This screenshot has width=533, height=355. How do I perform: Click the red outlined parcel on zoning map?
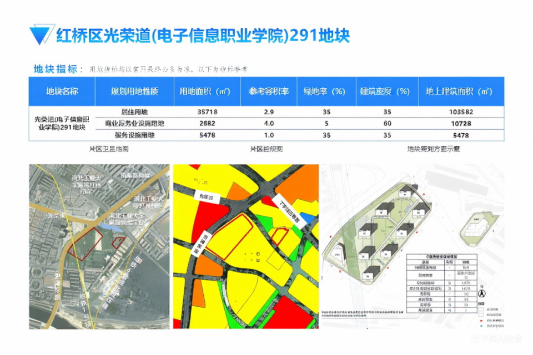(x=229, y=236)
